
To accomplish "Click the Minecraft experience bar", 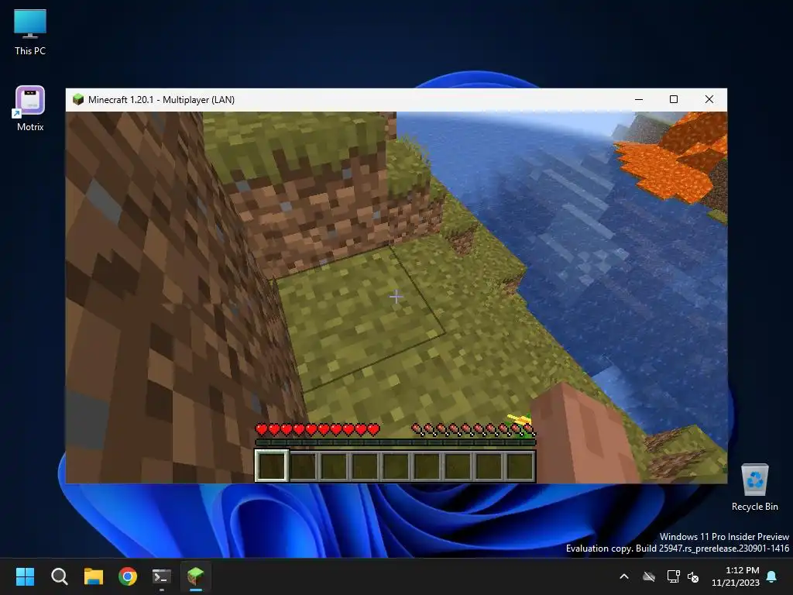I will (x=395, y=442).
